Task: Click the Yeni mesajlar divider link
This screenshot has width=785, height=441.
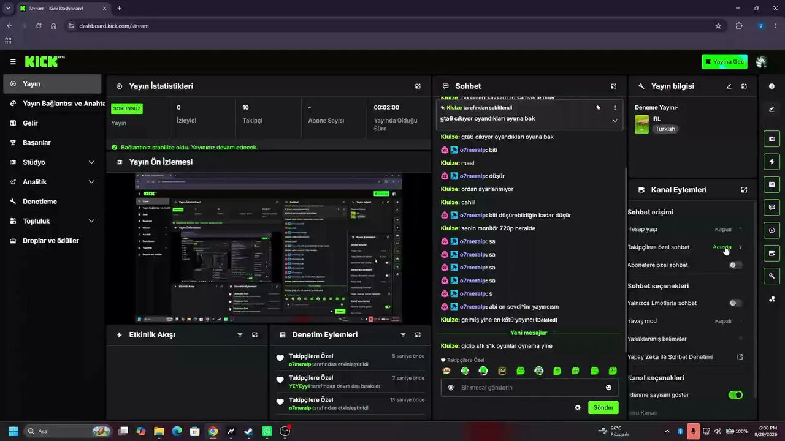Action: coord(529,333)
